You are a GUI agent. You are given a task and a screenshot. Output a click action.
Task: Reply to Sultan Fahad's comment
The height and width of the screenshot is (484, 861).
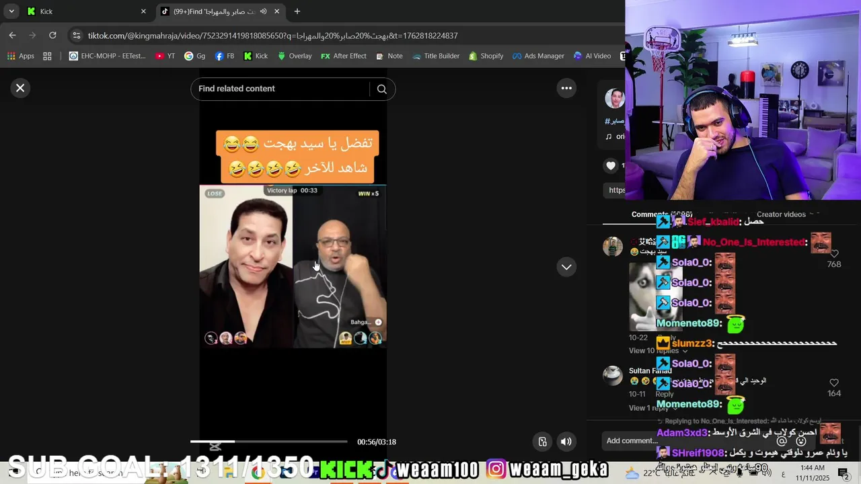665,395
